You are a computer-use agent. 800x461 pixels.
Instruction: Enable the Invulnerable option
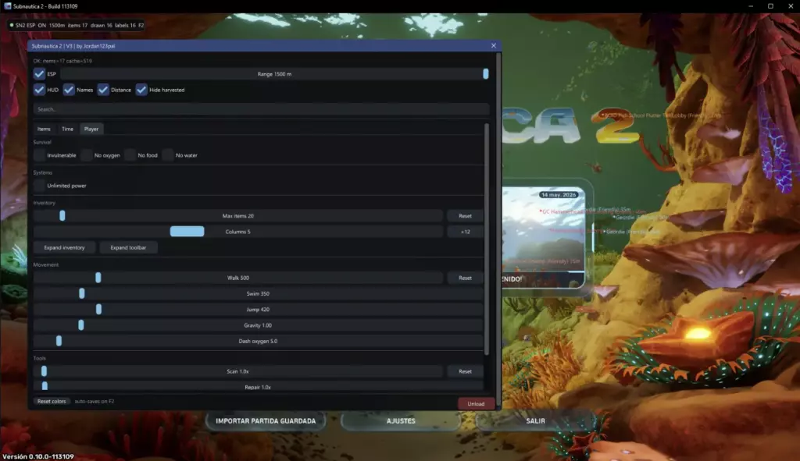pos(39,155)
